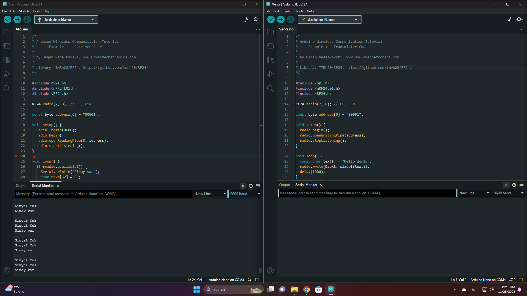Toggle breakpoint on line 24 in Alici
527x296 pixels.
point(16,156)
